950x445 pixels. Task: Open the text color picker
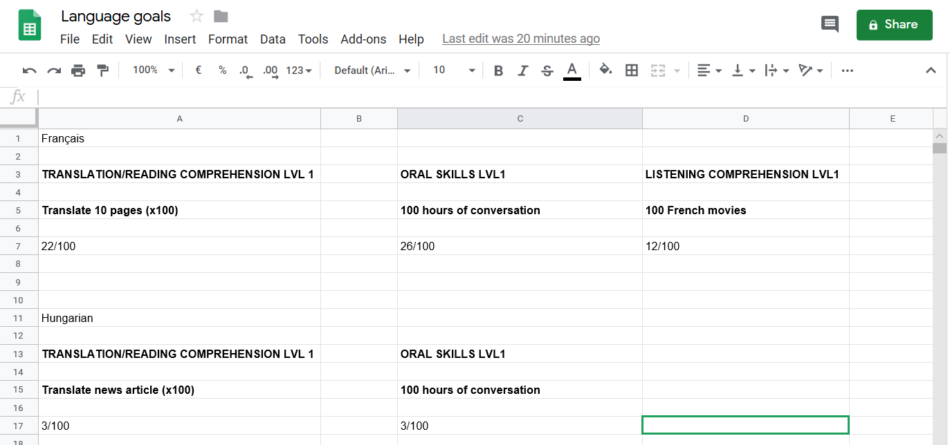[x=572, y=70]
